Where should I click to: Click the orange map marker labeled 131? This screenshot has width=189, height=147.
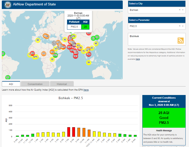[x=44, y=54]
